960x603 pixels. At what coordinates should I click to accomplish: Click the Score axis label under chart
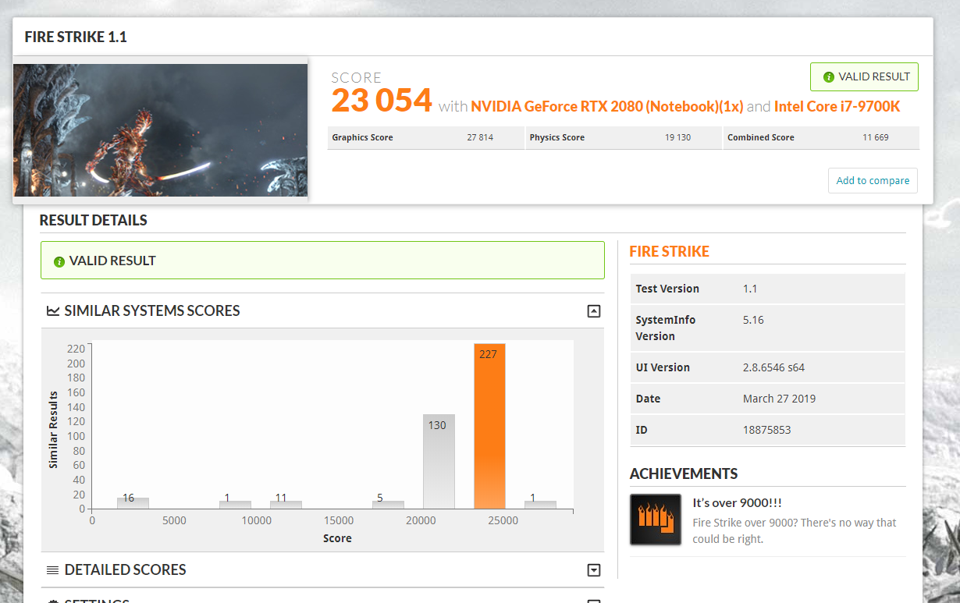coord(337,538)
